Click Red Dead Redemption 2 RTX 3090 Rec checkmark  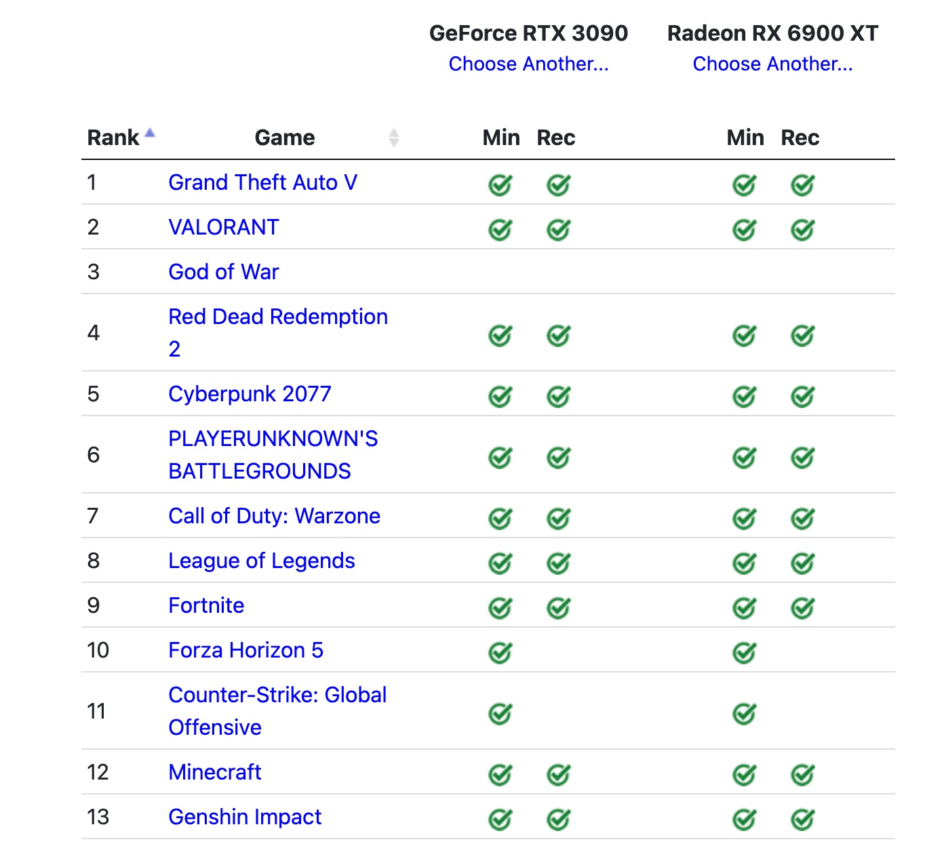coord(559,335)
